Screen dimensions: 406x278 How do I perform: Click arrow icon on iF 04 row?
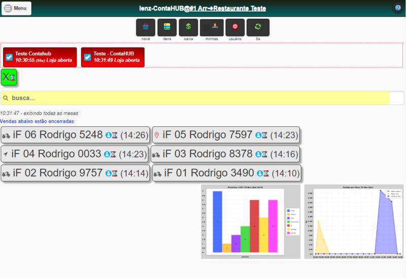pyautogui.click(x=6, y=154)
